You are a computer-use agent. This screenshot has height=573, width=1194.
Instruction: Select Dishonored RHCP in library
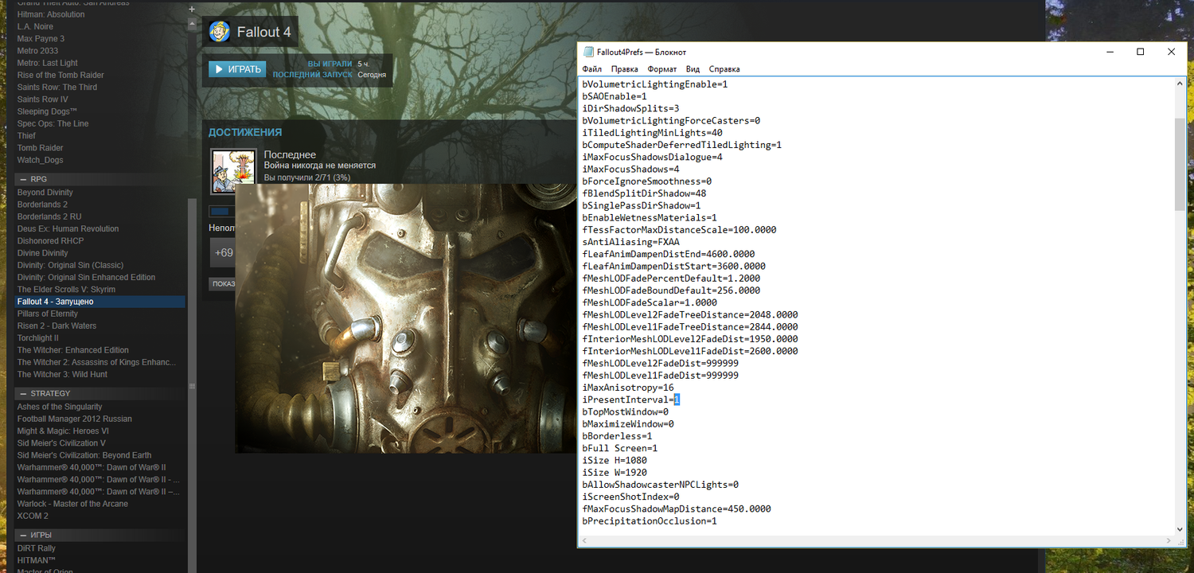(50, 241)
